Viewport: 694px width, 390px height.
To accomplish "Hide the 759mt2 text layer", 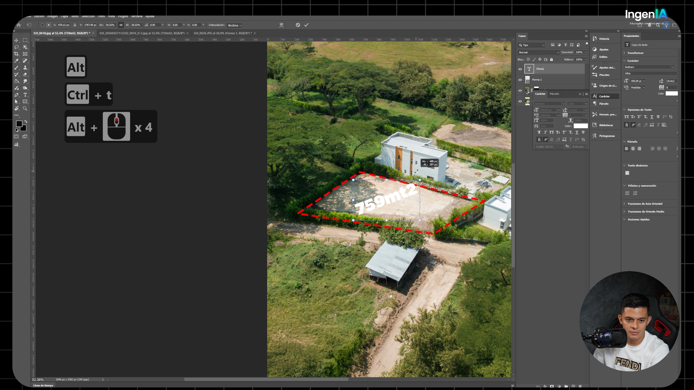I will (x=520, y=69).
